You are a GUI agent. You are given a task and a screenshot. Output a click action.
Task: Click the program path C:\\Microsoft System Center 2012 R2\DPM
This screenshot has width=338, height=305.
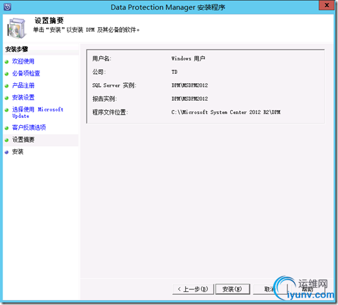(x=226, y=112)
